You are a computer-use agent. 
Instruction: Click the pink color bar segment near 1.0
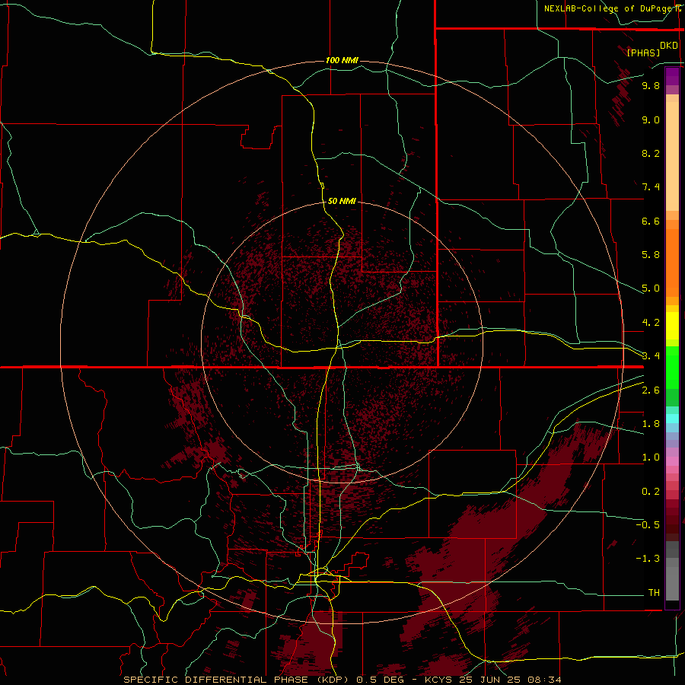(x=672, y=461)
